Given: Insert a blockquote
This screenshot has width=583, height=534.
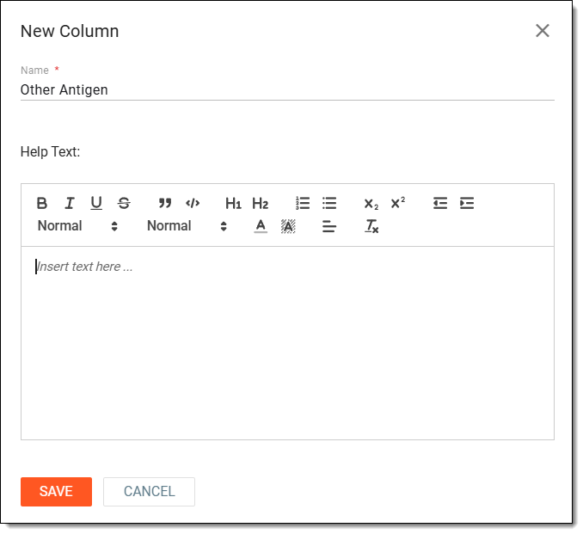Looking at the screenshot, I should point(165,204).
